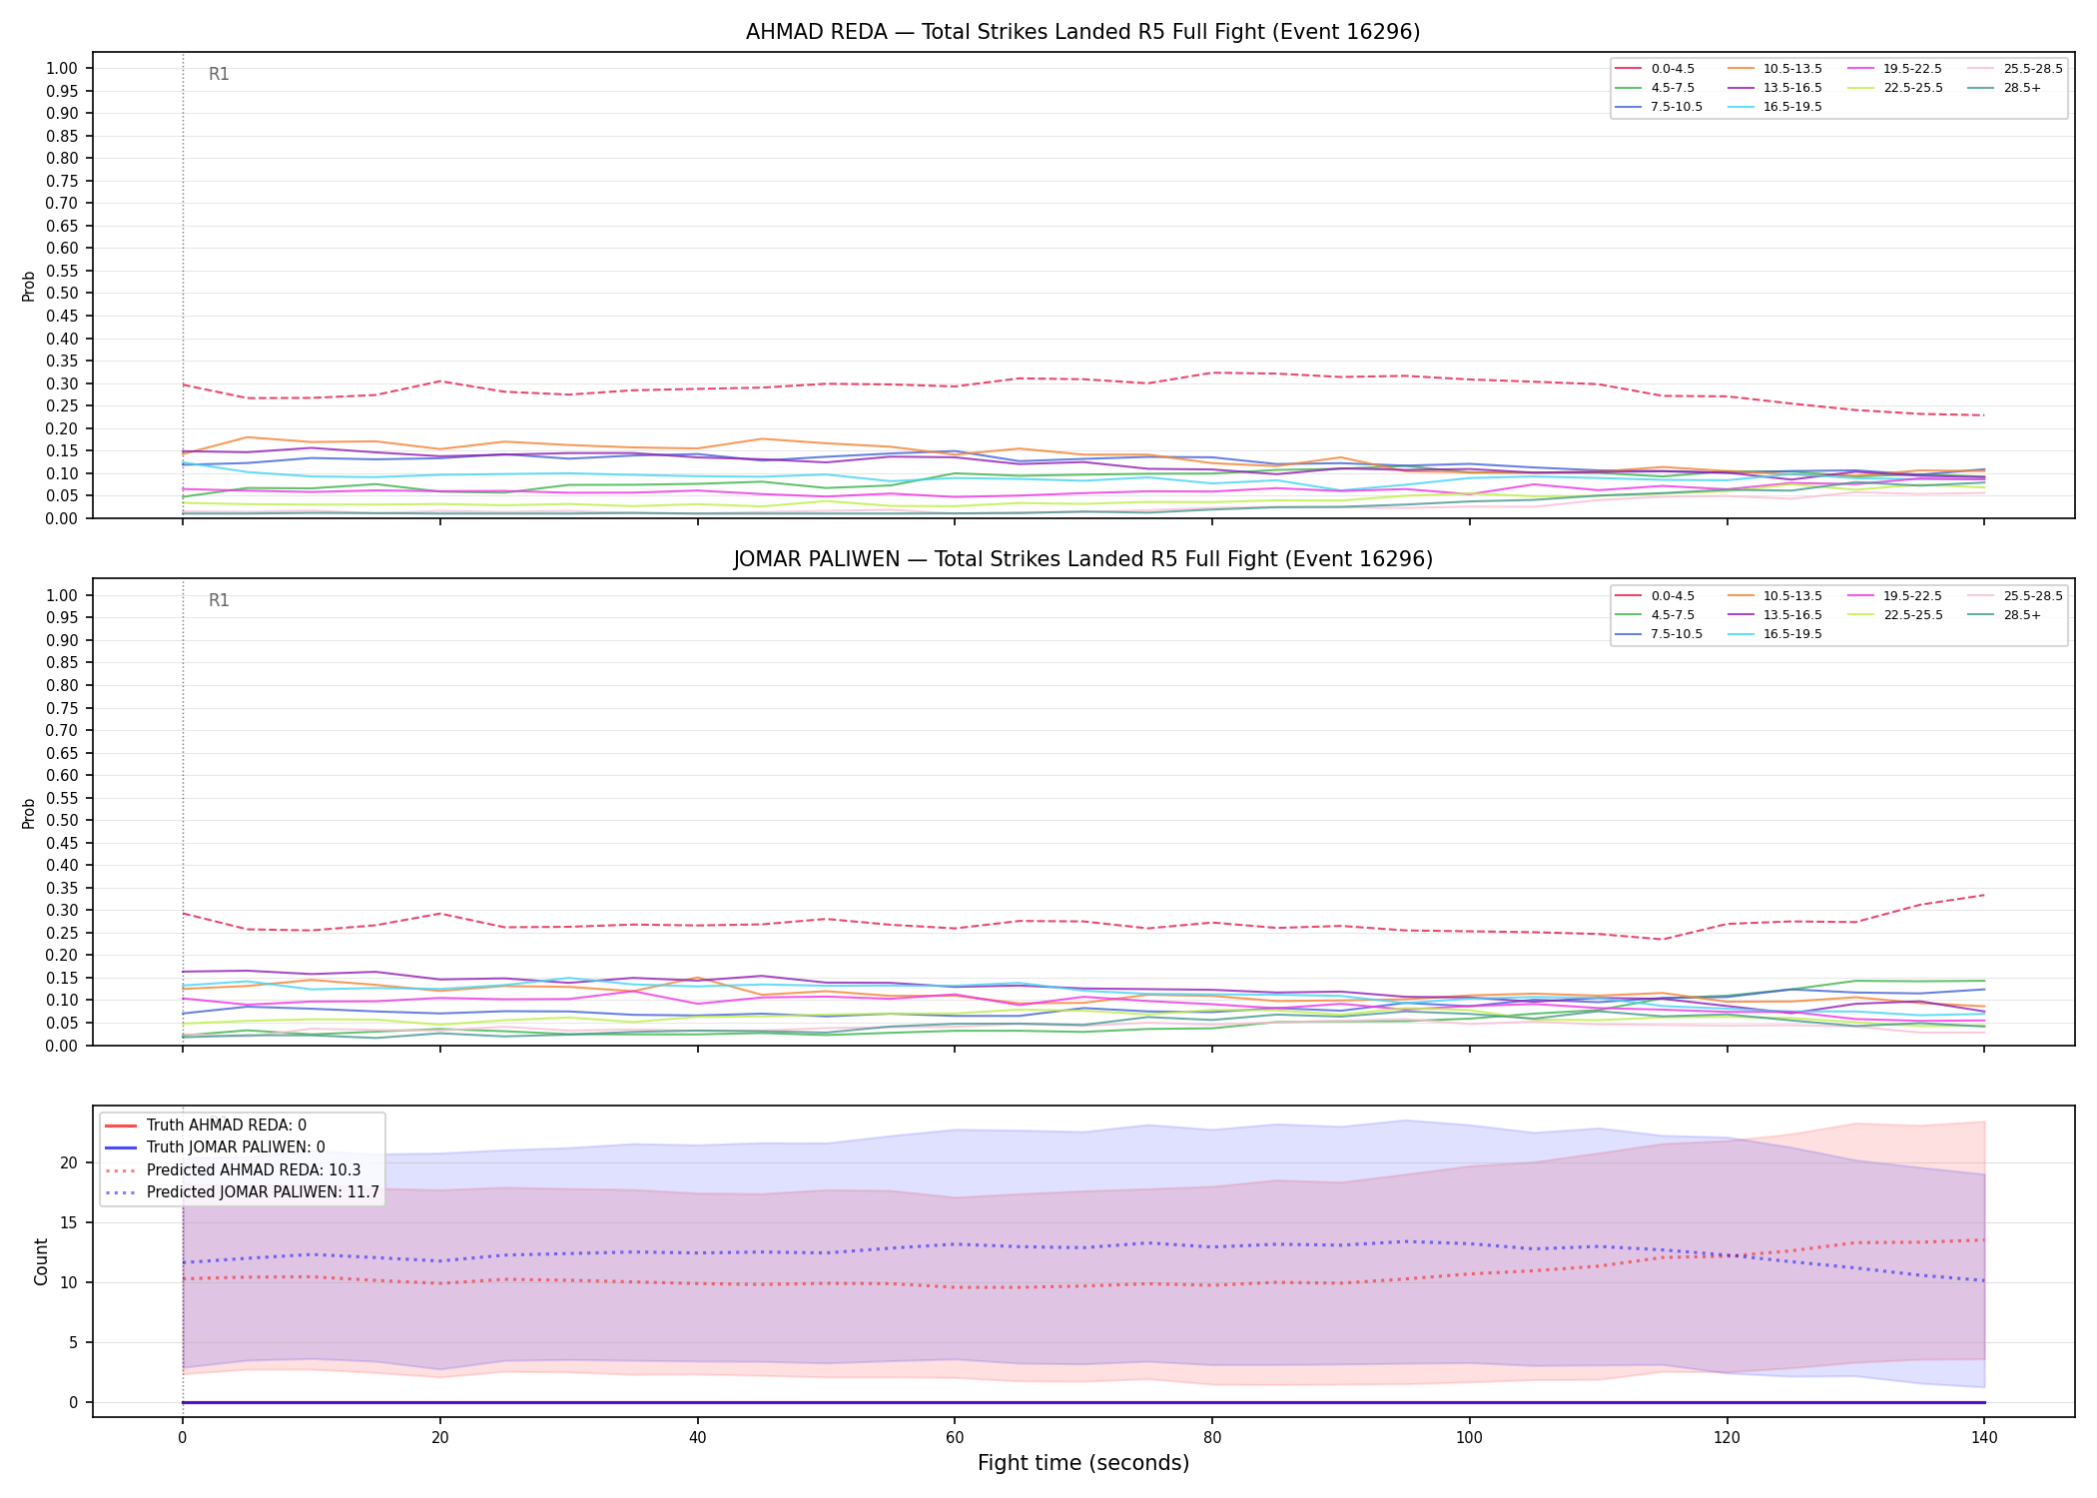
Task: Select 25.5-28.5 legend entry in AHMAD REDA chart
Action: pyautogui.click(x=2014, y=69)
